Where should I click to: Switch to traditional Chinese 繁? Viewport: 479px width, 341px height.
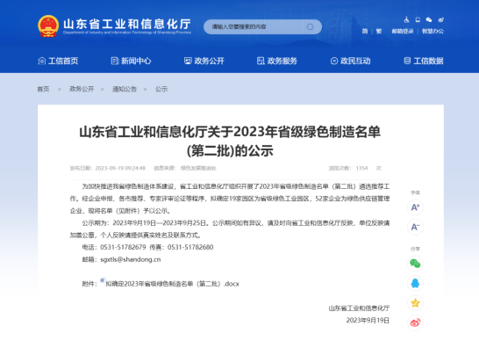click(379, 32)
